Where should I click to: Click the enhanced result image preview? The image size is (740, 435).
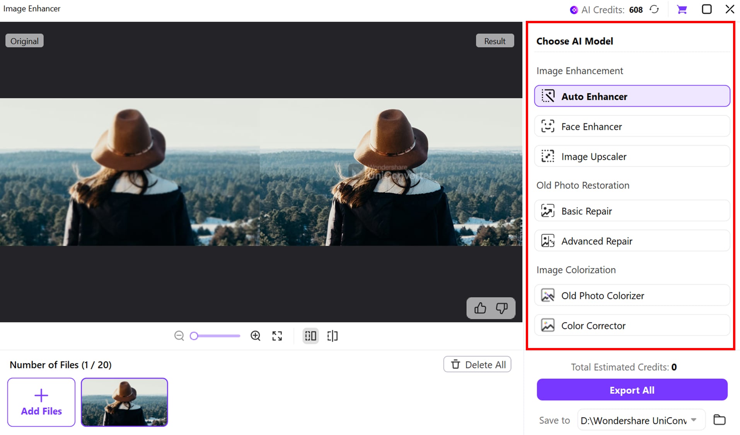pos(391,172)
